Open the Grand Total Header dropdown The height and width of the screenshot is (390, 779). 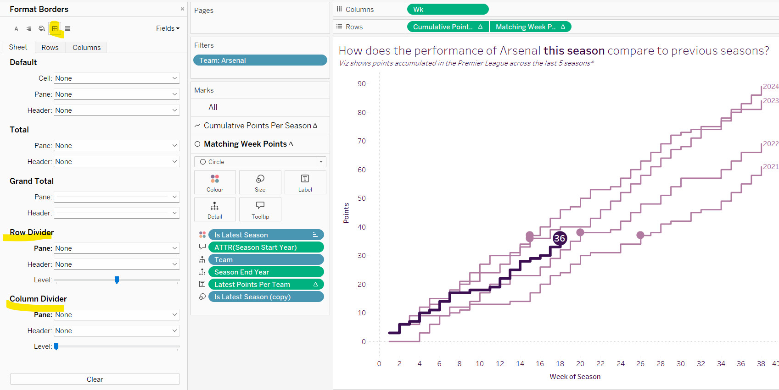pos(117,213)
